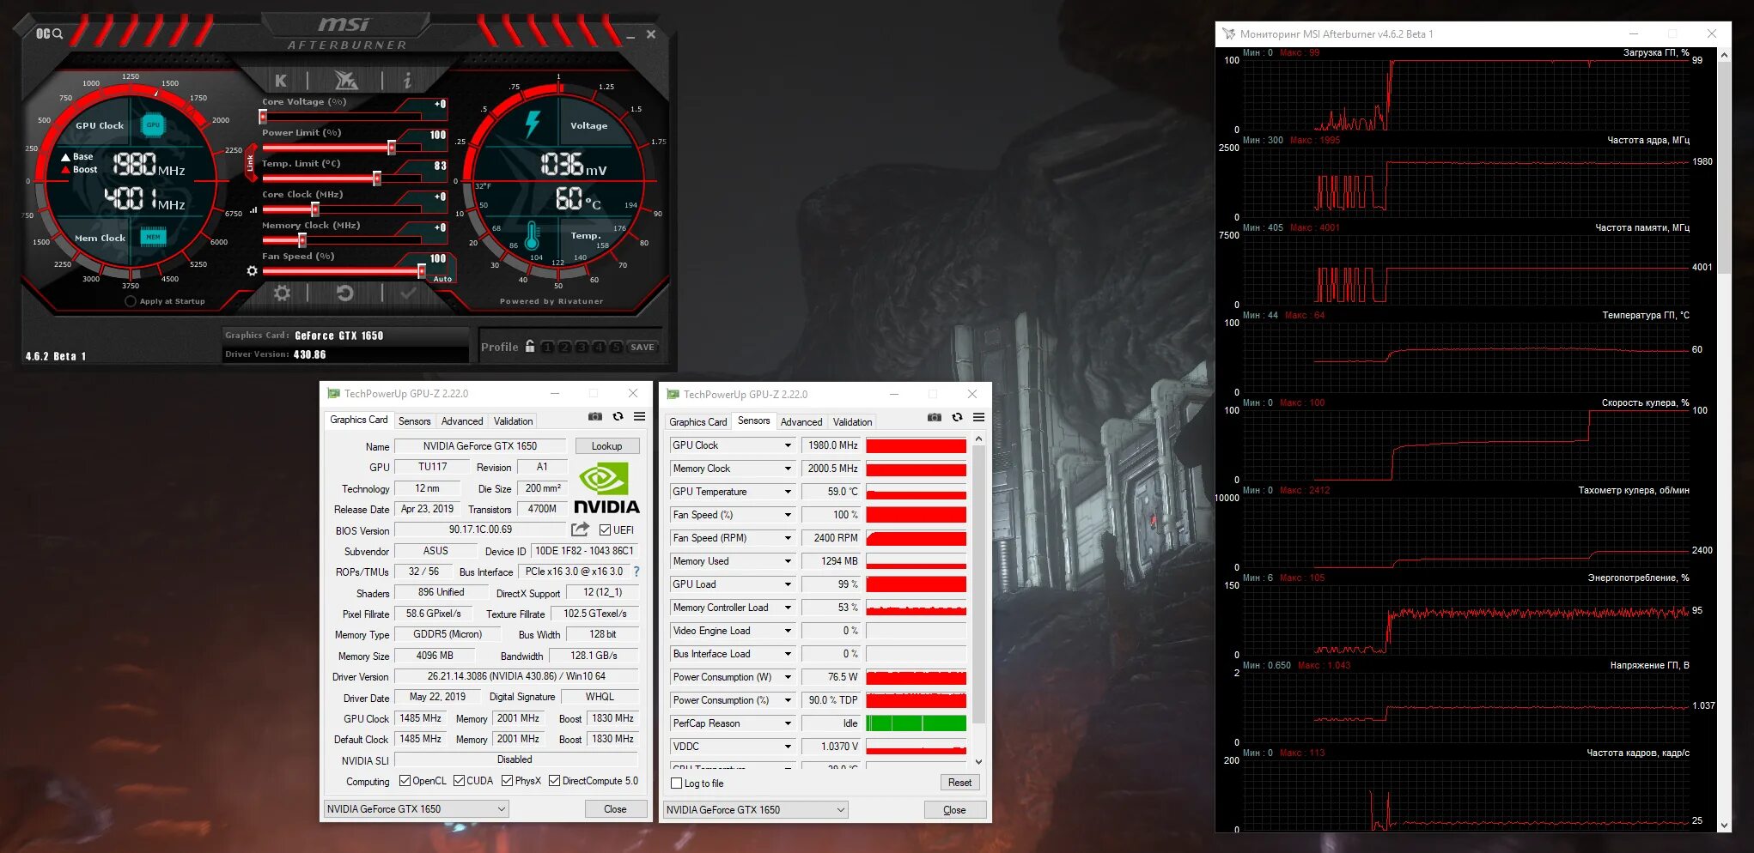Click the NVIDIA logo in GPU-Z
The width and height of the screenshot is (1754, 853).
click(x=606, y=488)
